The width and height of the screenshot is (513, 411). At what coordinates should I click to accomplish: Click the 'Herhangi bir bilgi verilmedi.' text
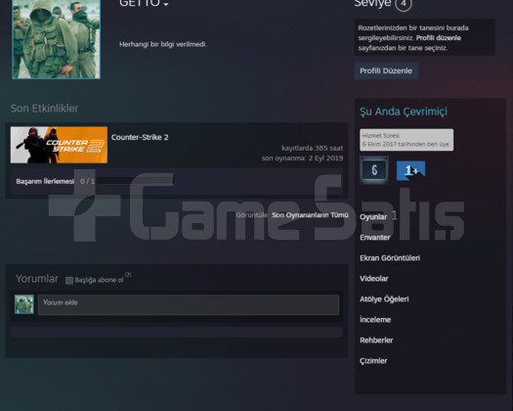tap(163, 44)
